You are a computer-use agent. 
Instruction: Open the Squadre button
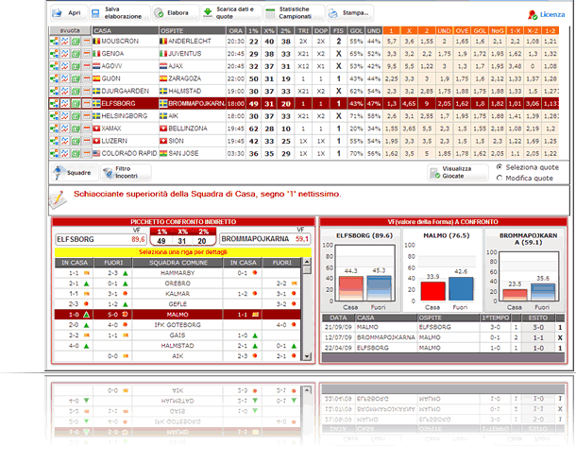(75, 172)
